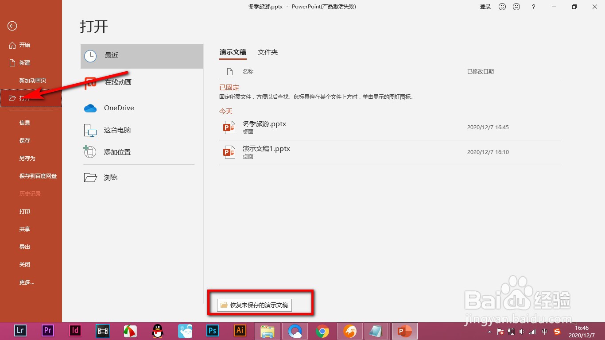605x340 pixels.
Task: Click the PowerPoint icon beside 冬季旅游.pptx
Action: click(x=229, y=127)
